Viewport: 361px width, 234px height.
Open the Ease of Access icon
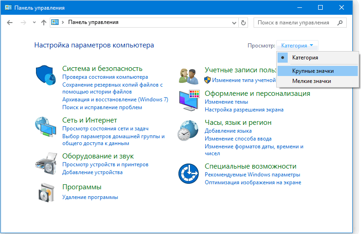pos(188,174)
